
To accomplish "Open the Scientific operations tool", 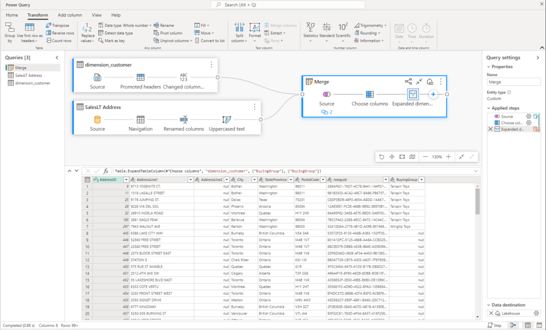I will click(343, 33).
